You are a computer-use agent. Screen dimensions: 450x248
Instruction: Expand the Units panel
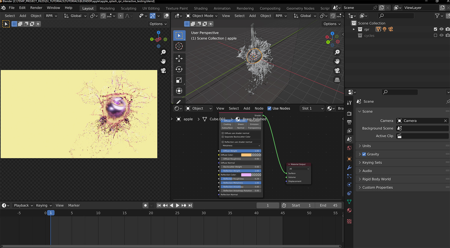[367, 146]
